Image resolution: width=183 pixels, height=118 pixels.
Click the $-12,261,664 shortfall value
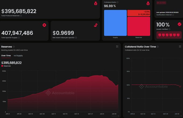pos(144,14)
